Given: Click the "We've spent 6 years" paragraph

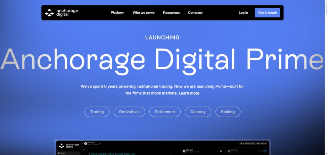Looking at the screenshot, I should 162,90.
